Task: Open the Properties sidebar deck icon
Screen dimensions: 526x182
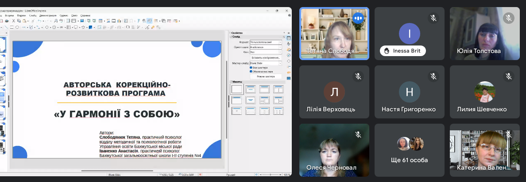Action: click(x=289, y=38)
